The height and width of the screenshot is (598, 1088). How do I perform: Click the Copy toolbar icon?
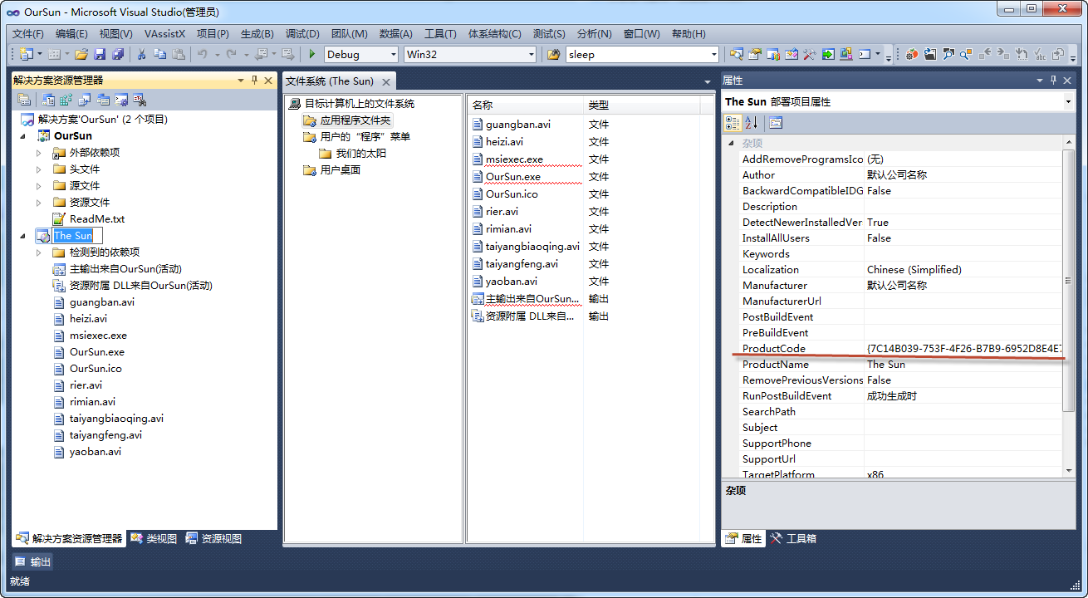point(160,54)
